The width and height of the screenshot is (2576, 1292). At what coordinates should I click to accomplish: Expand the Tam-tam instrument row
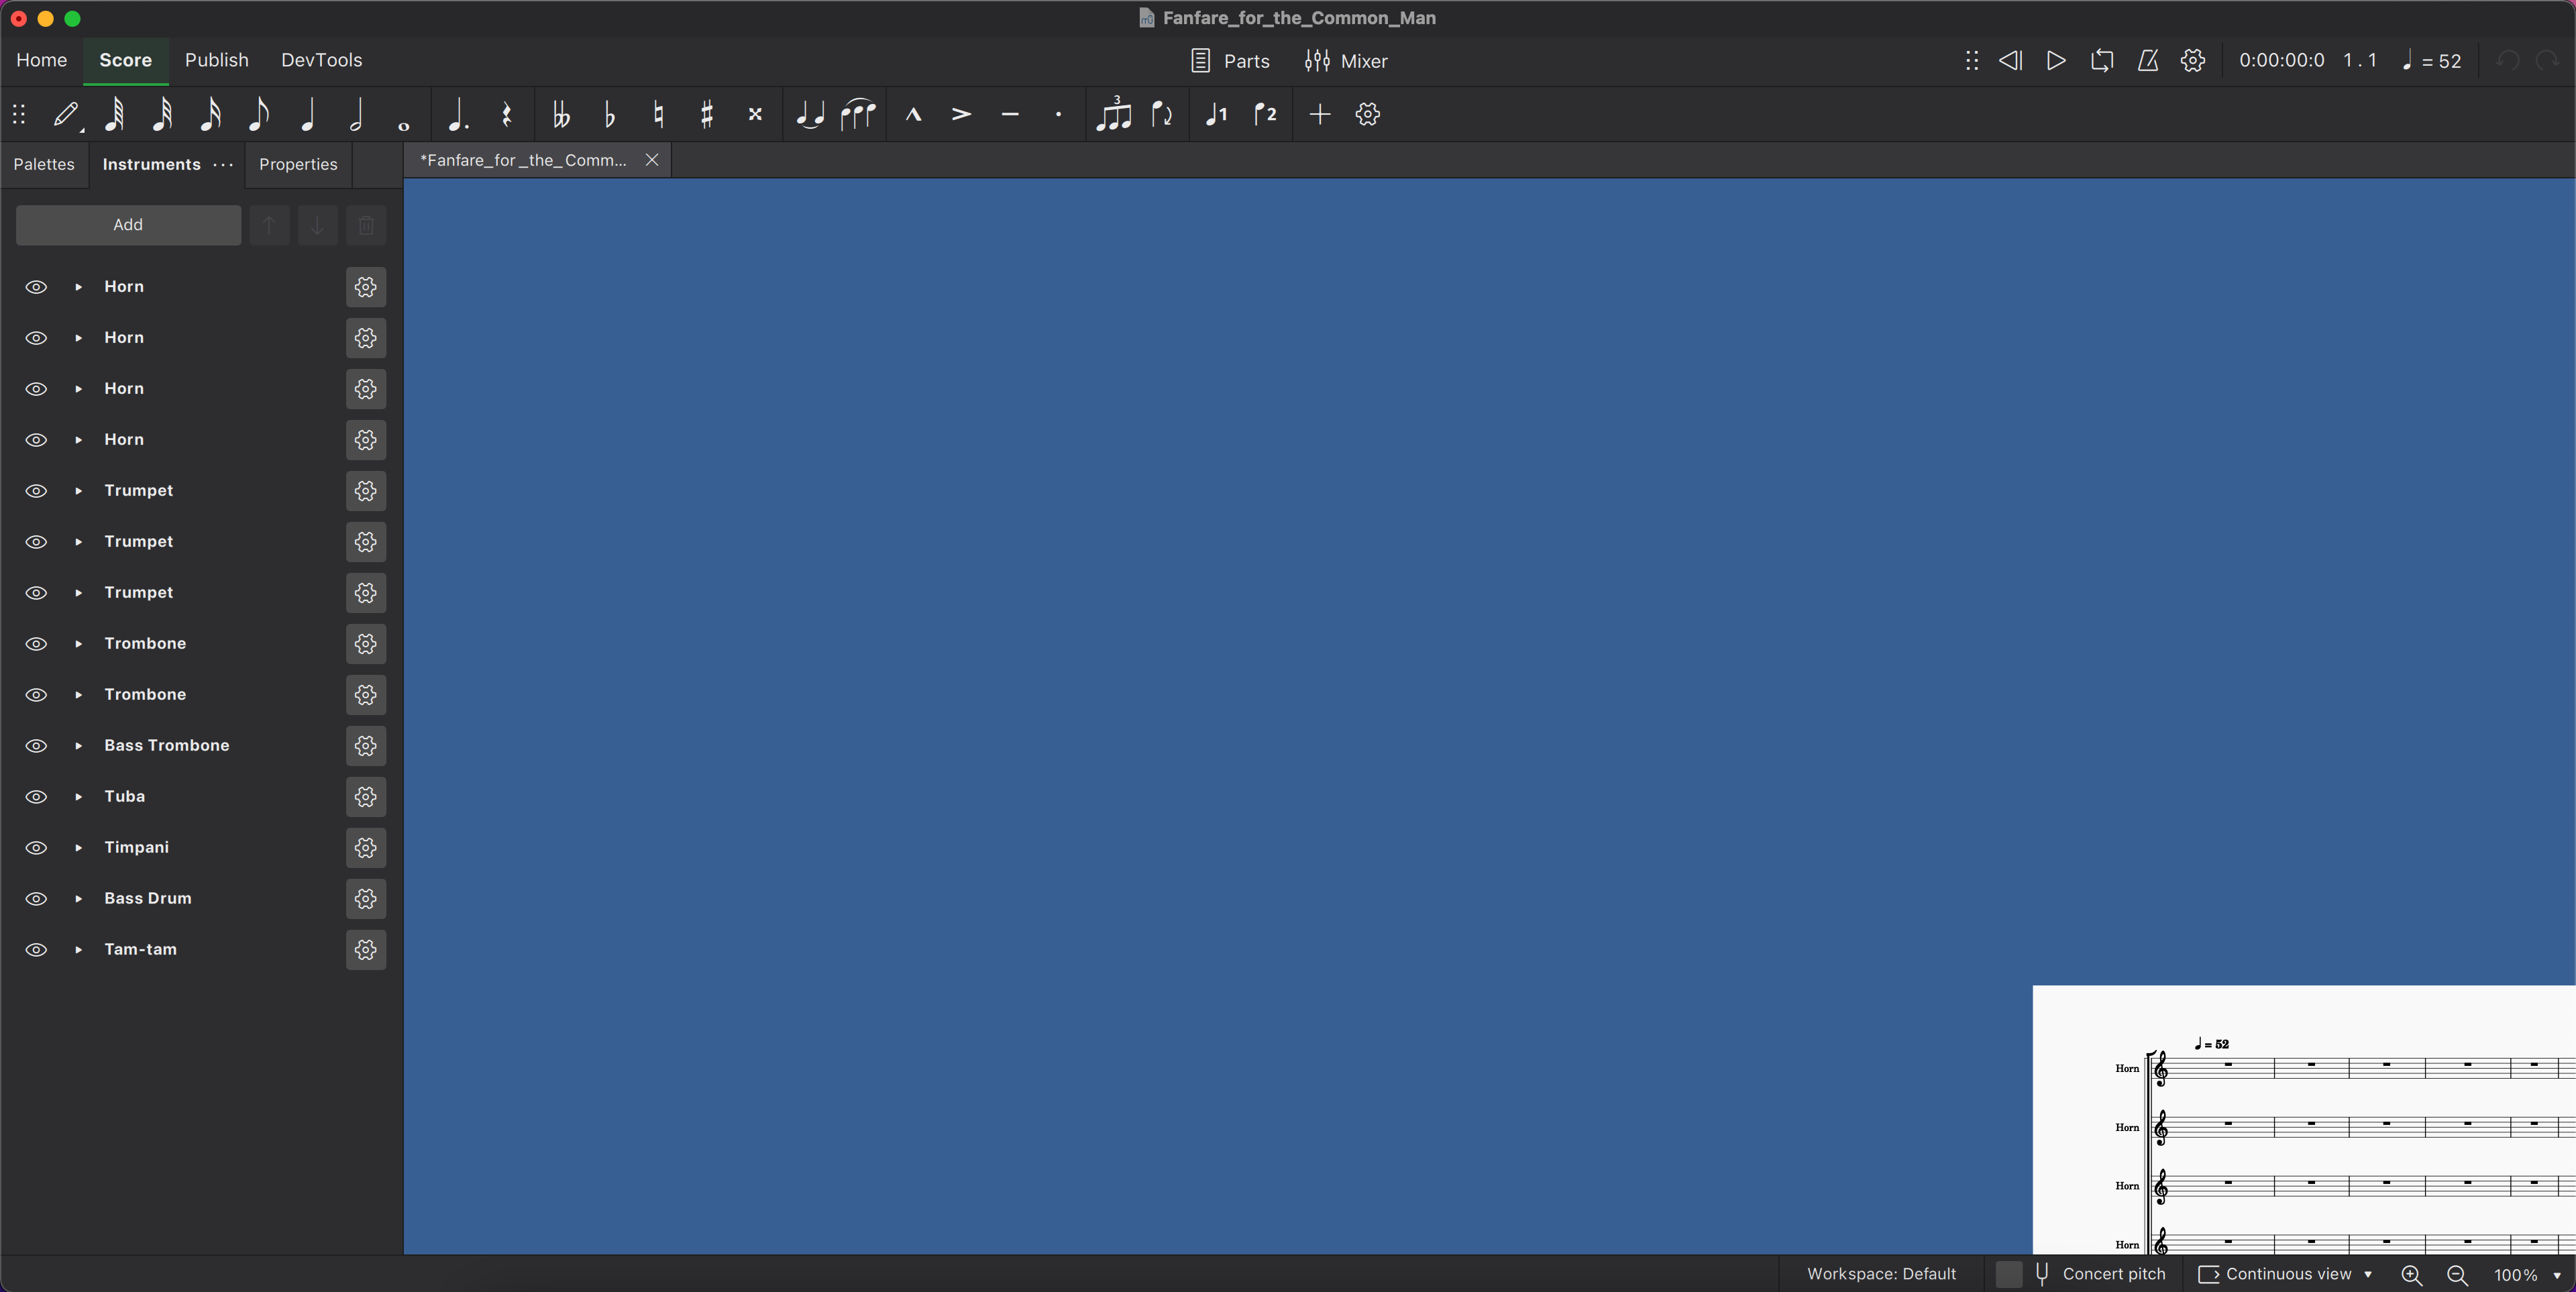point(78,949)
